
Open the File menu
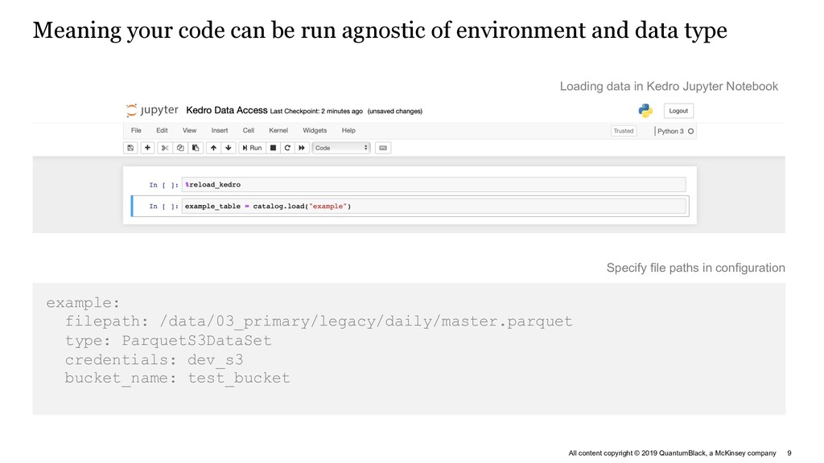point(136,130)
